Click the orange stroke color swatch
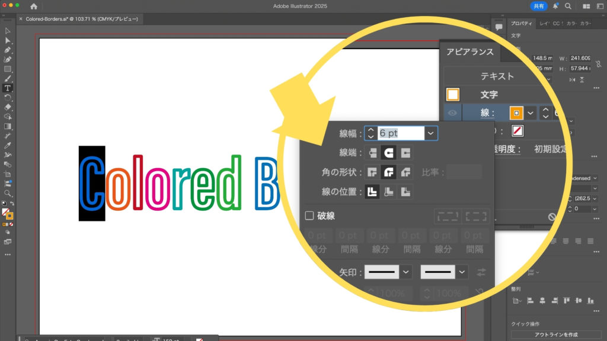 coord(516,112)
